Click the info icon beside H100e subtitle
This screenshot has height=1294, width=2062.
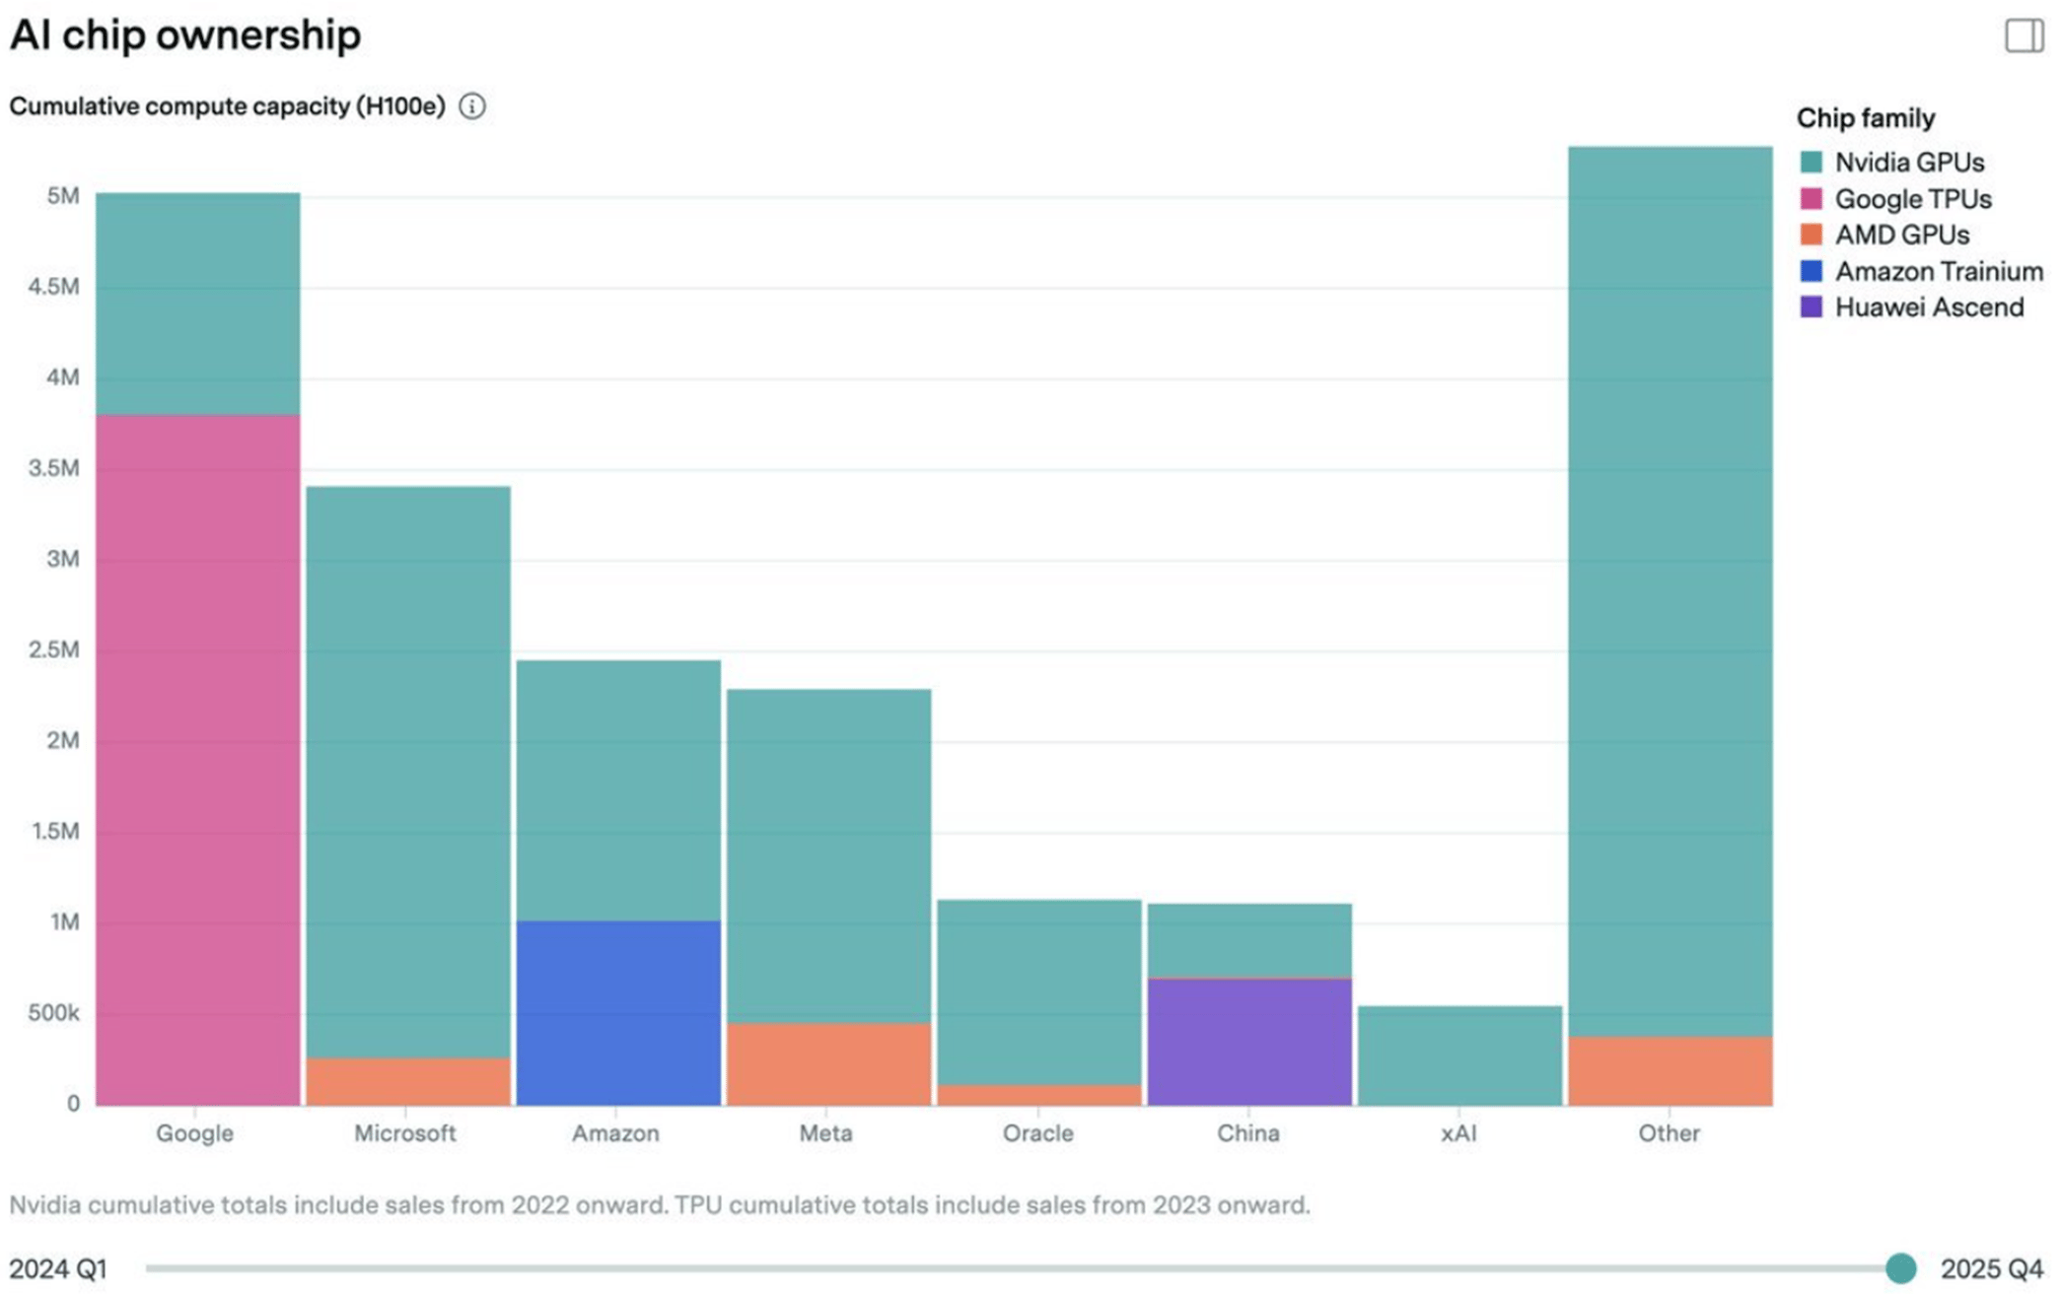coord(472,106)
